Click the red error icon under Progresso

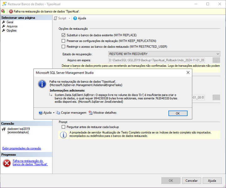pos(7,163)
